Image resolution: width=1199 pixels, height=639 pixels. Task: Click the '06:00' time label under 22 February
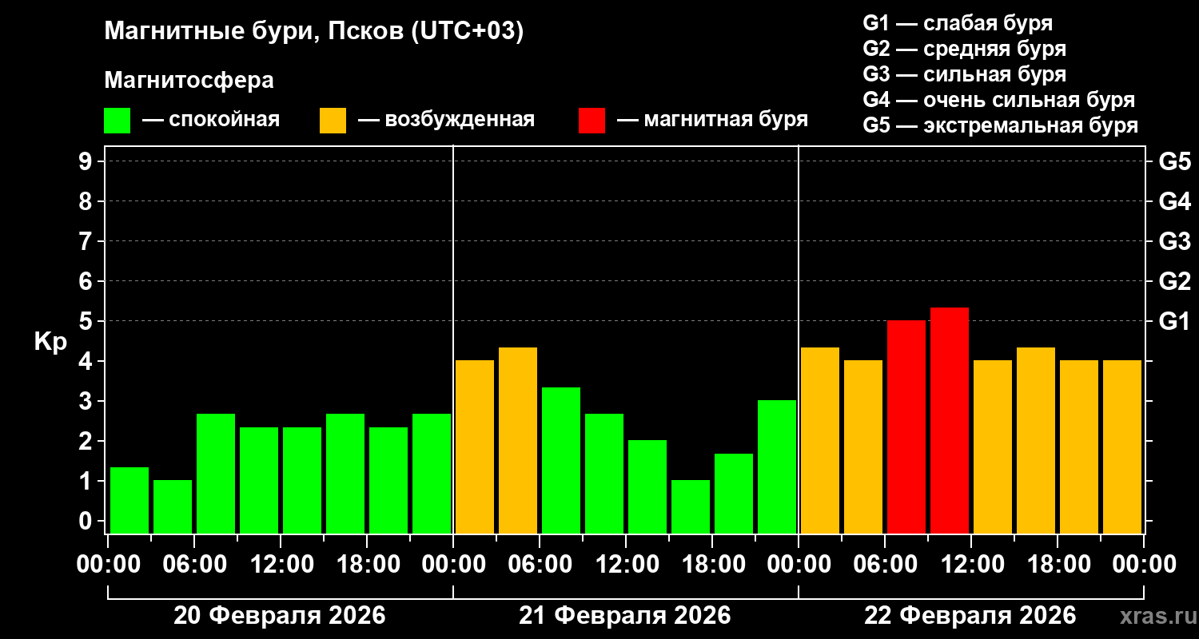pyautogui.click(x=885, y=564)
